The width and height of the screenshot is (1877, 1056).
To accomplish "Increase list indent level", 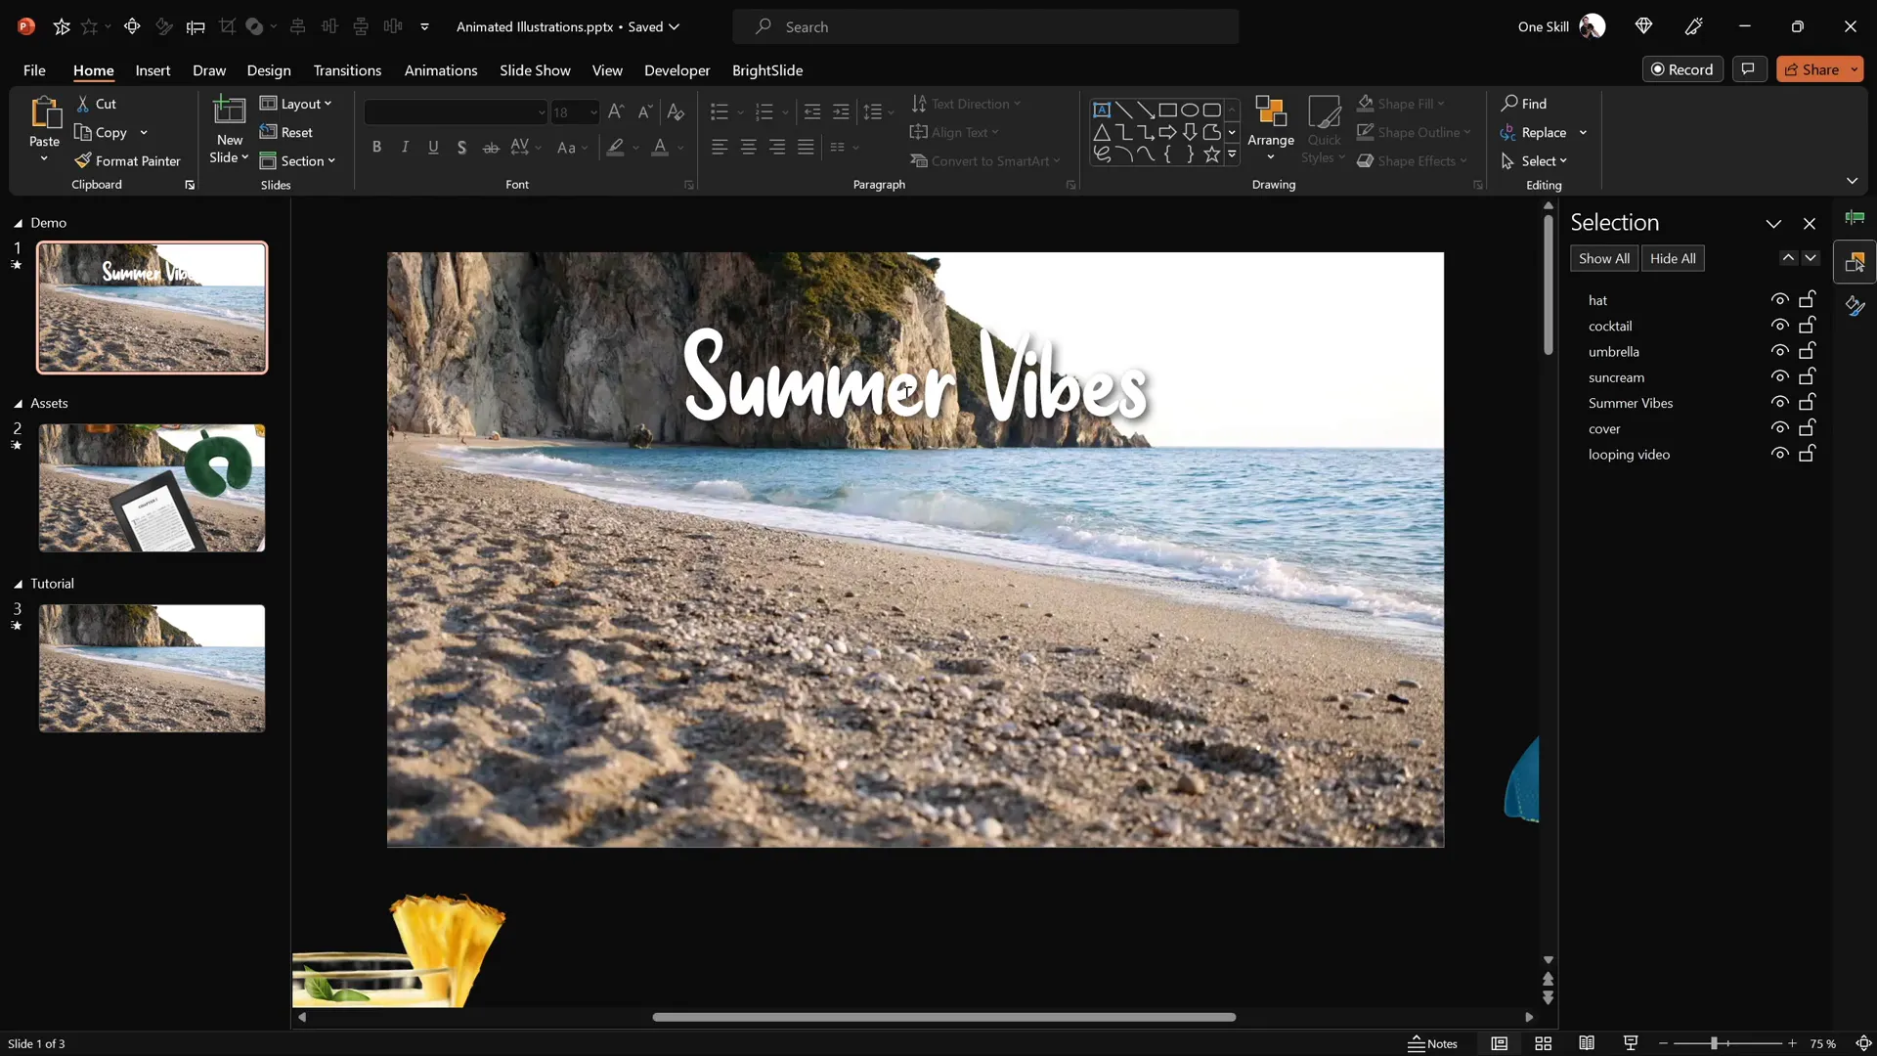I will tap(841, 111).
